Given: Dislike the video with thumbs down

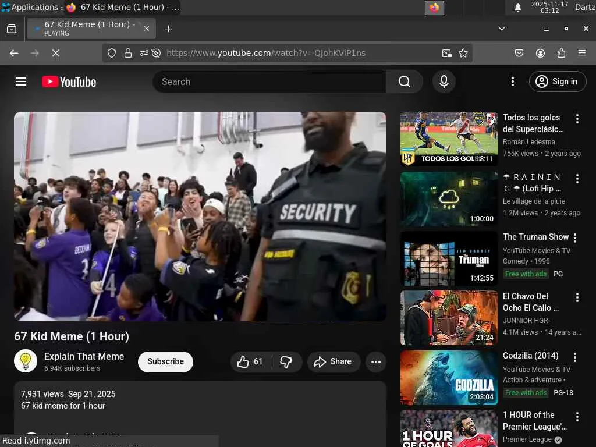Looking at the screenshot, I should tap(286, 361).
